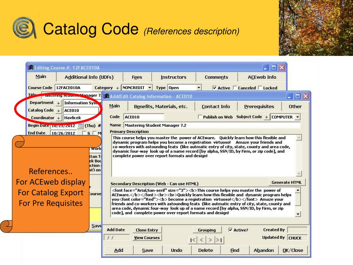Image resolution: width=353 pixels, height=265 pixels.
Task: Open the NONCREDIT category dropdown
Action: pyautogui.click(x=150, y=87)
